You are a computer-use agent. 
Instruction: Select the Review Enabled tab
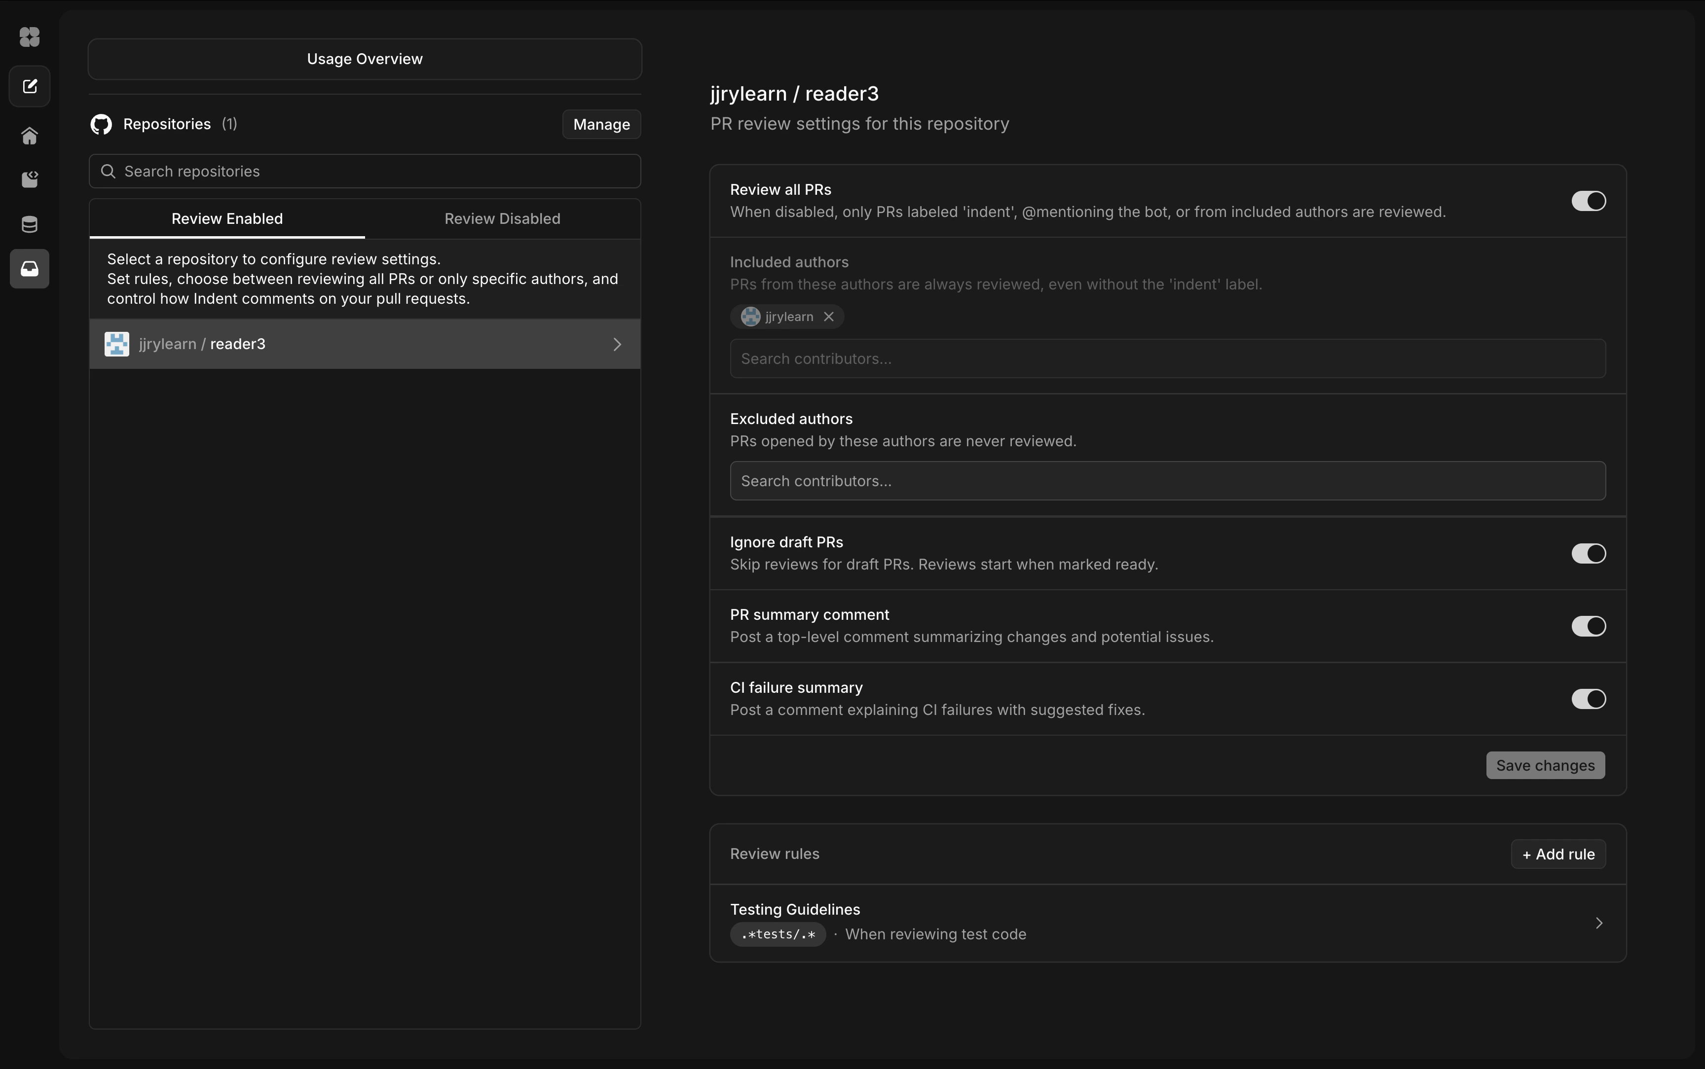pyautogui.click(x=226, y=218)
